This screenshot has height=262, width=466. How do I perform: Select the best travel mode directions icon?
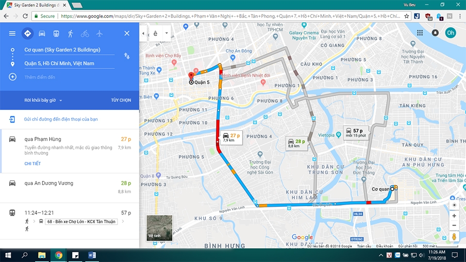point(27,33)
